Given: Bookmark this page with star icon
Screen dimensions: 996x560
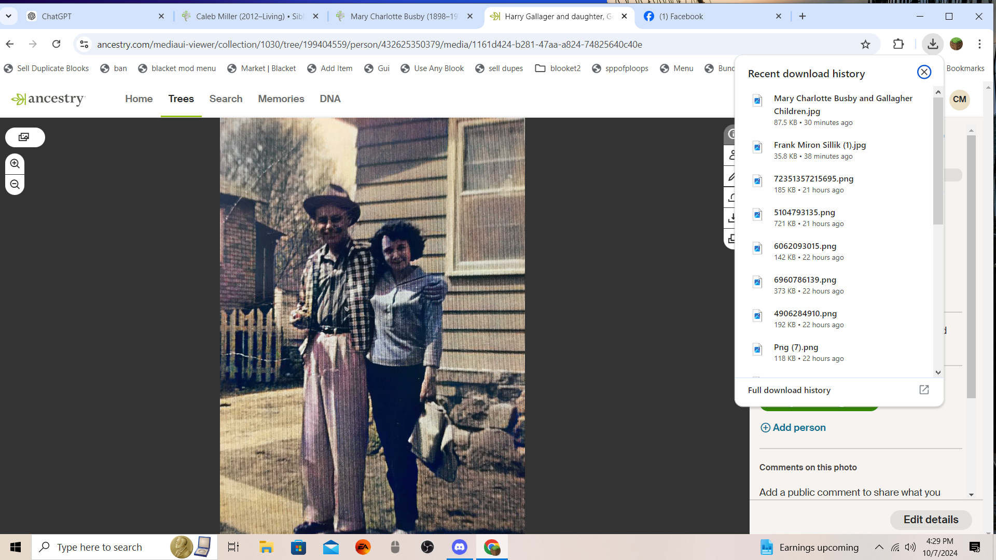Looking at the screenshot, I should 865,45.
